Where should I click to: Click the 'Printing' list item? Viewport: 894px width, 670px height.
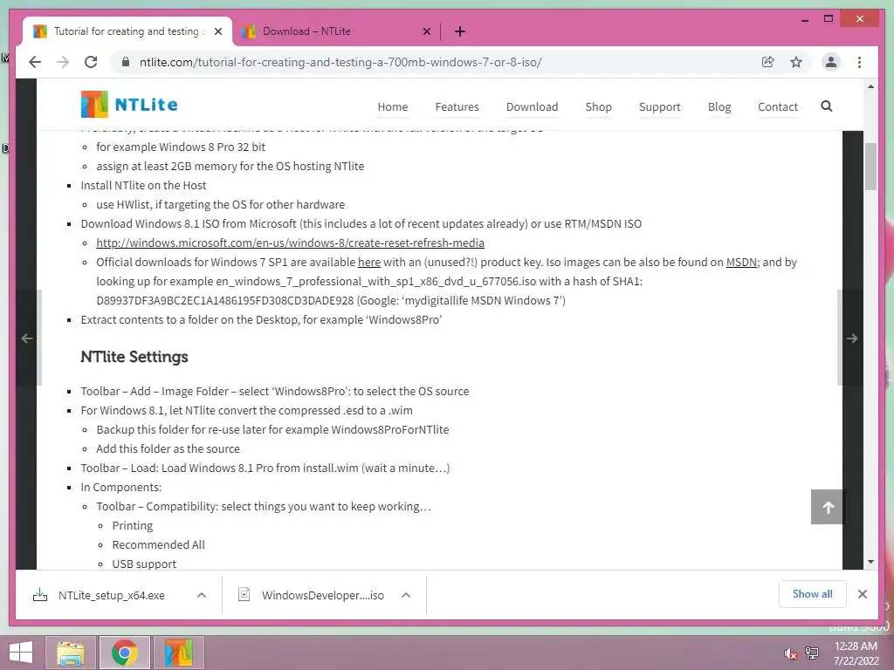tap(133, 525)
